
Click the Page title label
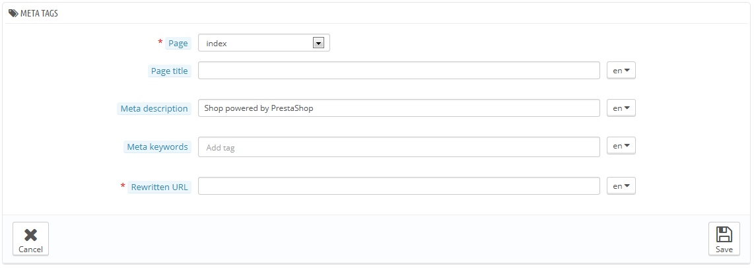170,71
